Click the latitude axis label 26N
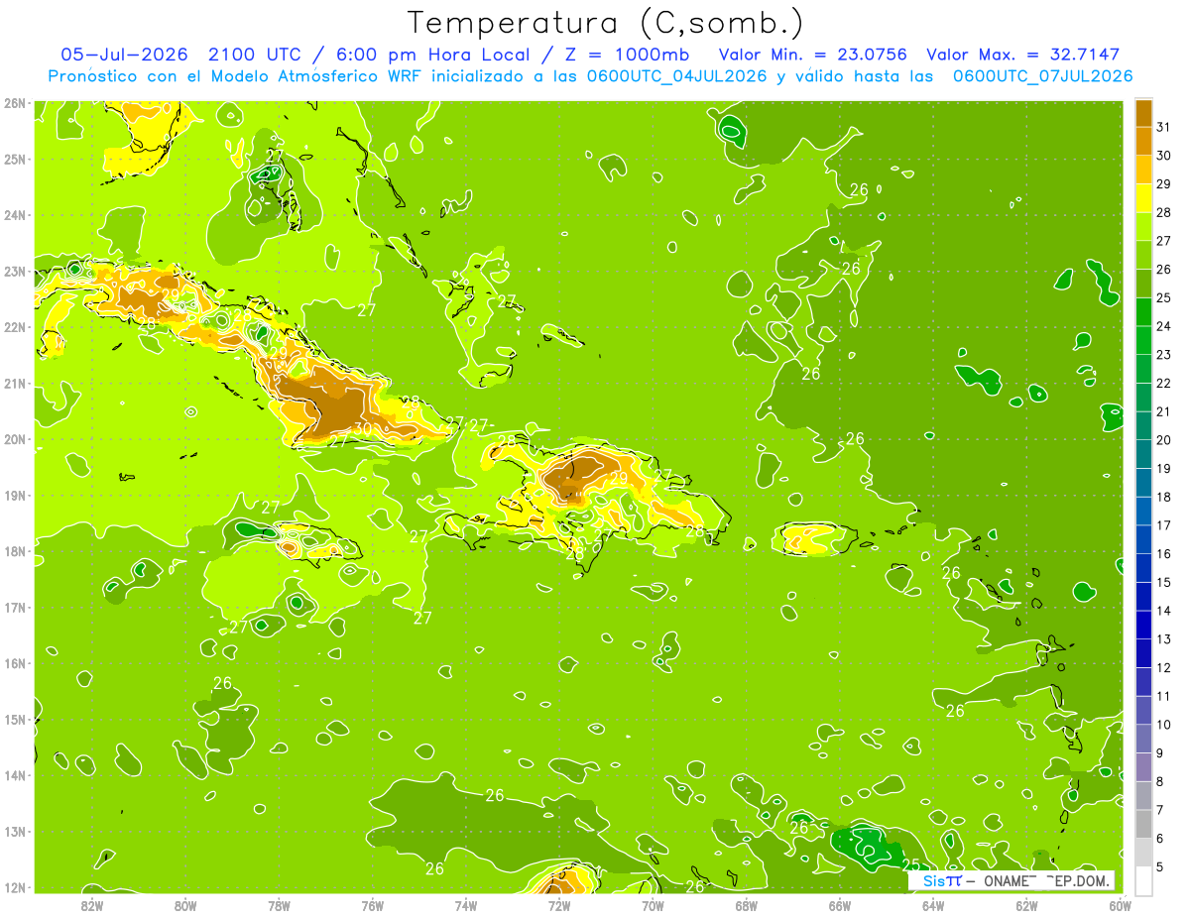Viewport: 1190px width, 919px height. tap(15, 103)
